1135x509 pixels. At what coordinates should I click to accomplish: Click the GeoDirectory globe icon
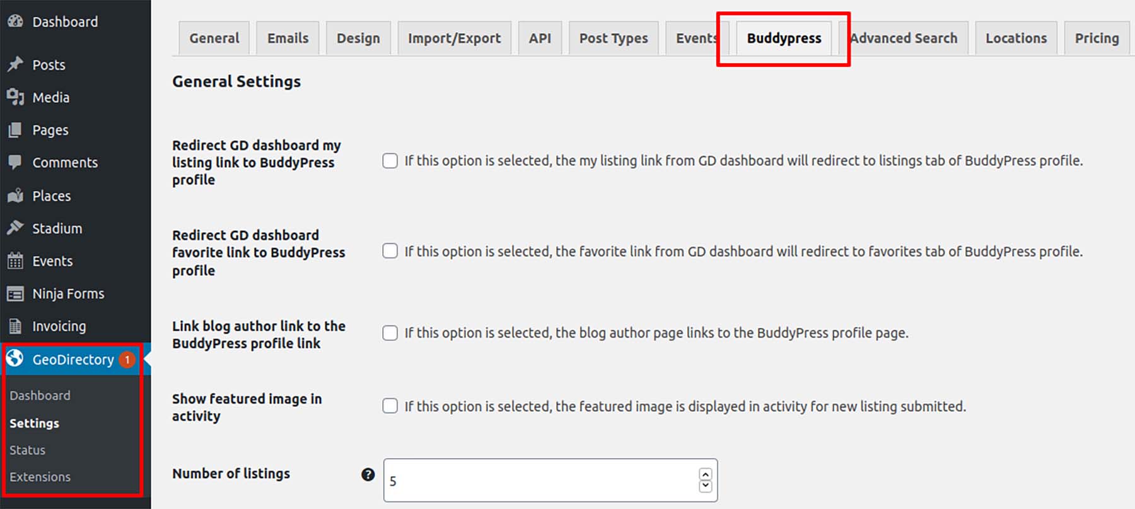[x=15, y=359]
